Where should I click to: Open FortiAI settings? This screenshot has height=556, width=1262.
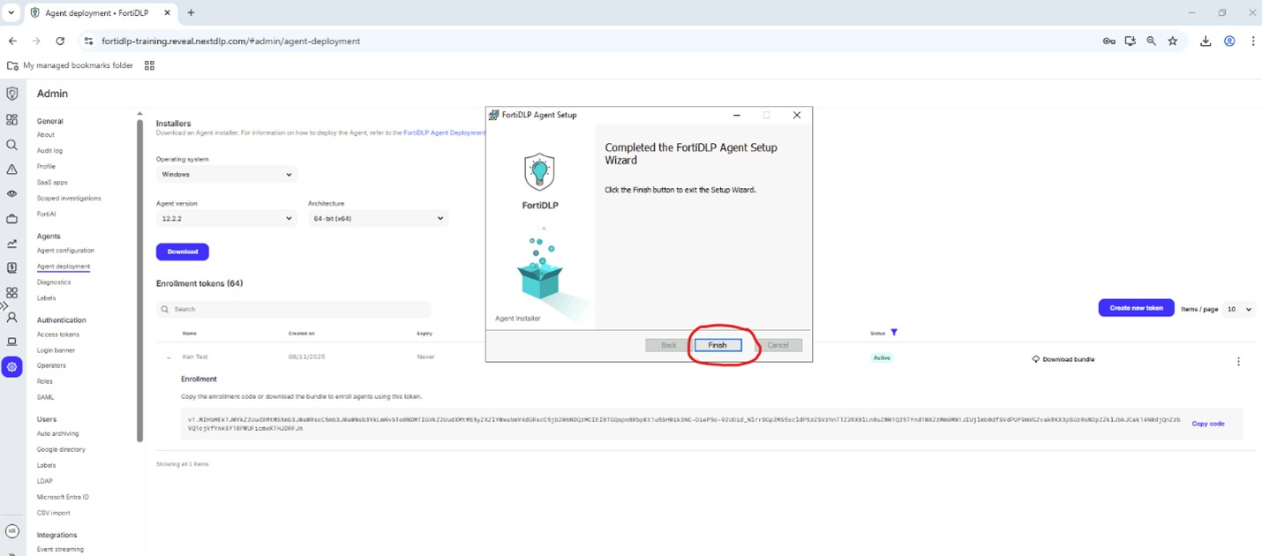[x=47, y=214]
